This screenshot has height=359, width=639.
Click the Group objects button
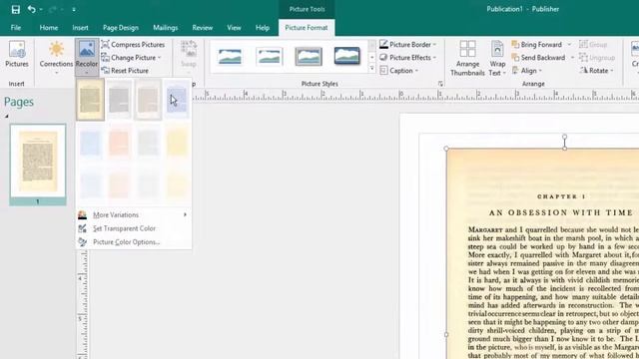tap(593, 44)
